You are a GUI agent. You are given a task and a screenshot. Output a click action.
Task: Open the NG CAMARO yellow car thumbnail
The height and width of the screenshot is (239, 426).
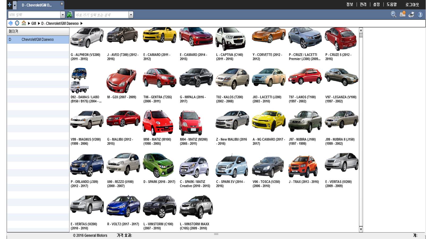pyautogui.click(x=268, y=121)
